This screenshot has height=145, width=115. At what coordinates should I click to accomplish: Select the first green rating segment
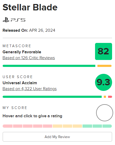[x=87, y=126]
